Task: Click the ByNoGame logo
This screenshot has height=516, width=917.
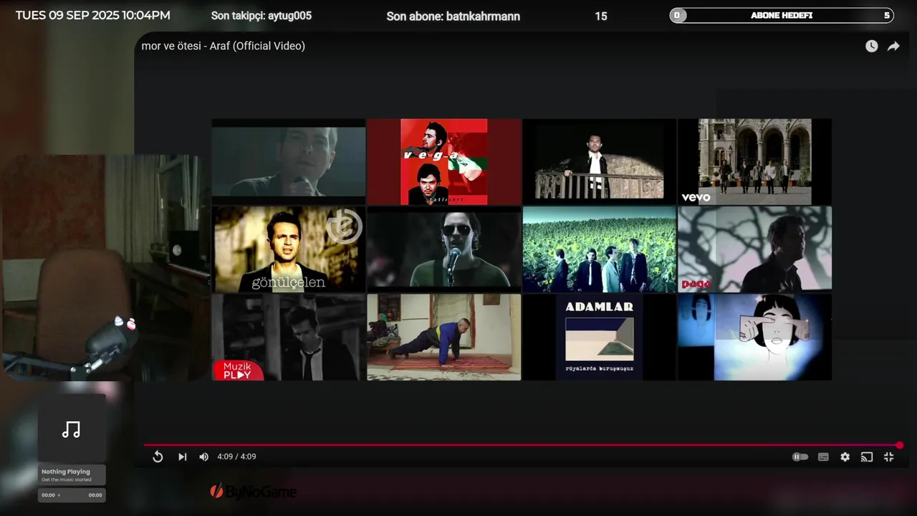Action: 253,492
